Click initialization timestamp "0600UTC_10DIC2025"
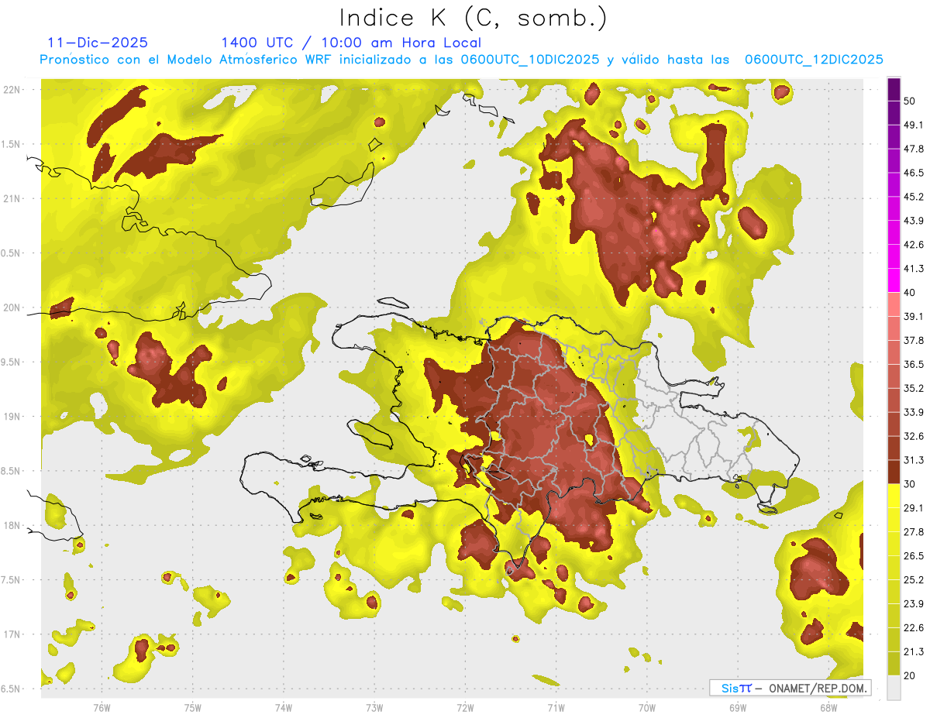The height and width of the screenshot is (718, 930). tap(530, 60)
